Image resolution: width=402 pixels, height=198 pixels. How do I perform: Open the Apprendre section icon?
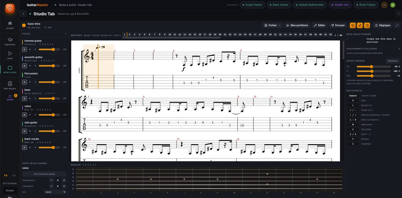pyautogui.click(x=10, y=40)
